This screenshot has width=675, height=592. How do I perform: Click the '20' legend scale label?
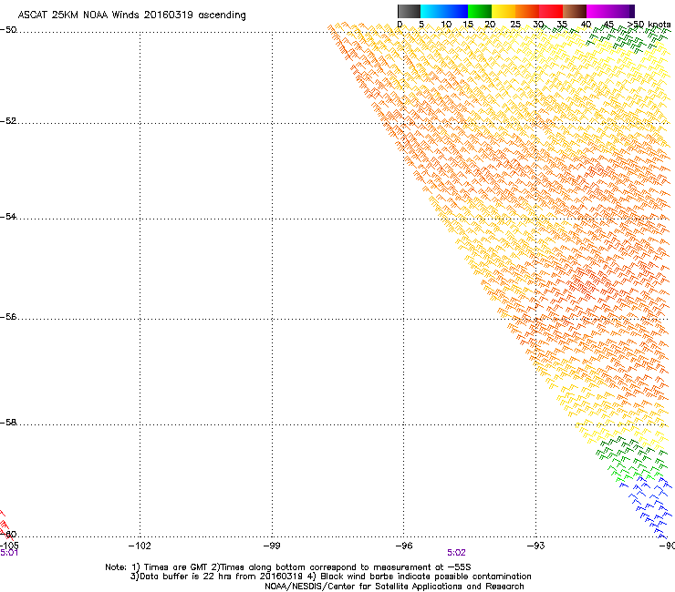[490, 25]
